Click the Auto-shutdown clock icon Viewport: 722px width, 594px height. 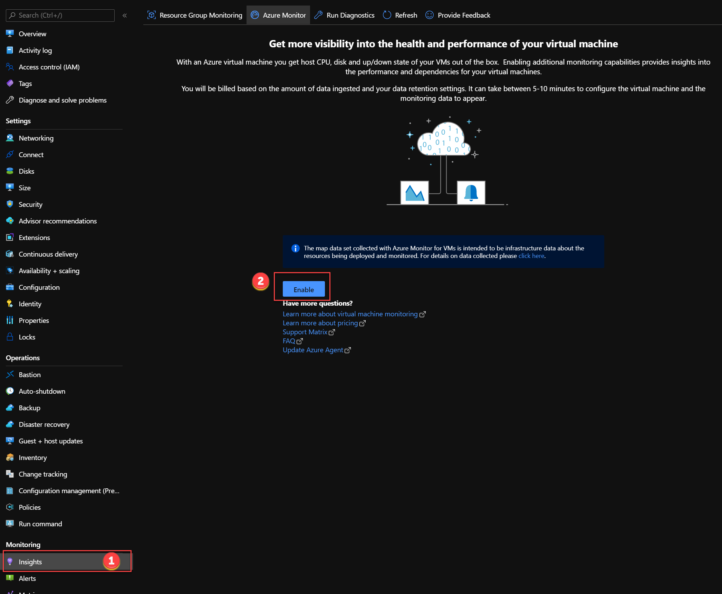[x=10, y=391]
